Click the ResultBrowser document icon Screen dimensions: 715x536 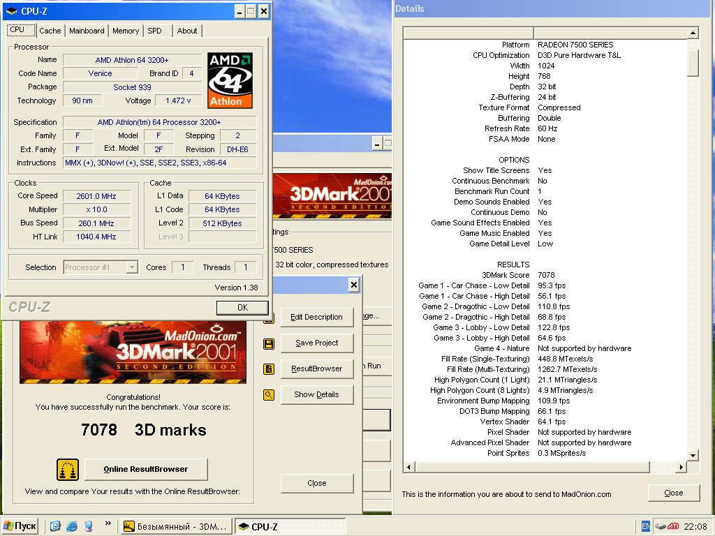click(269, 369)
